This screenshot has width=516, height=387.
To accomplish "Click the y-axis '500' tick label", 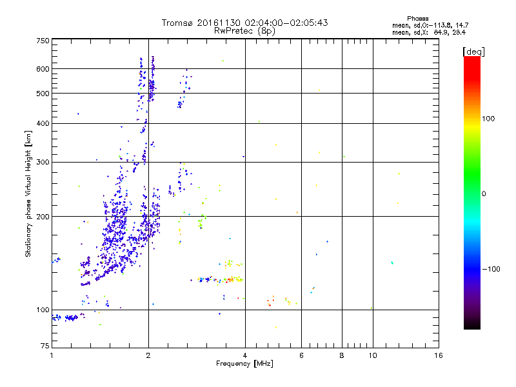I will (43, 93).
